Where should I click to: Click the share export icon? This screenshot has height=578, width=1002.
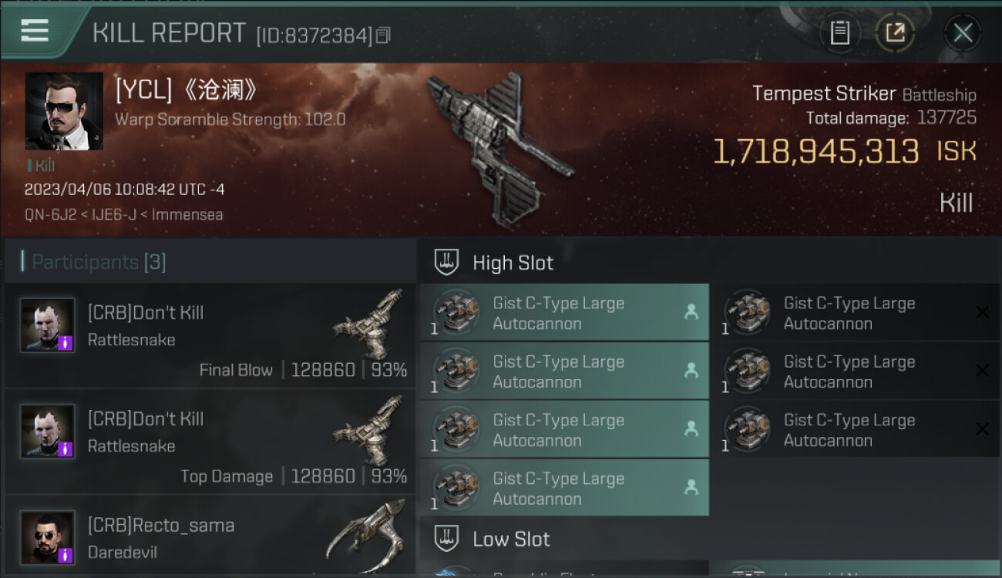[895, 32]
